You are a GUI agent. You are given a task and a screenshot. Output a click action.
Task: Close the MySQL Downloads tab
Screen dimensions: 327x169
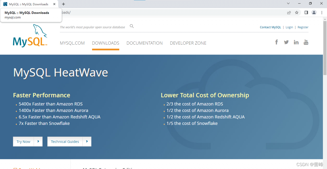[54, 4]
